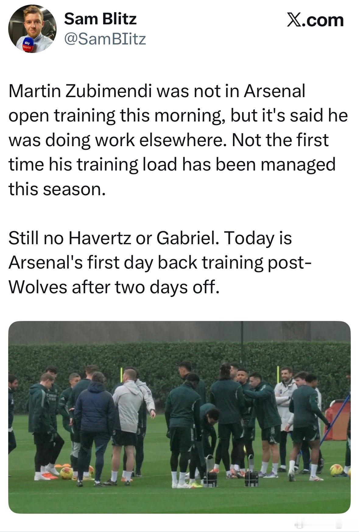The width and height of the screenshot is (359, 532).
Task: Click the X logo beside '.com'
Action: tap(294, 20)
